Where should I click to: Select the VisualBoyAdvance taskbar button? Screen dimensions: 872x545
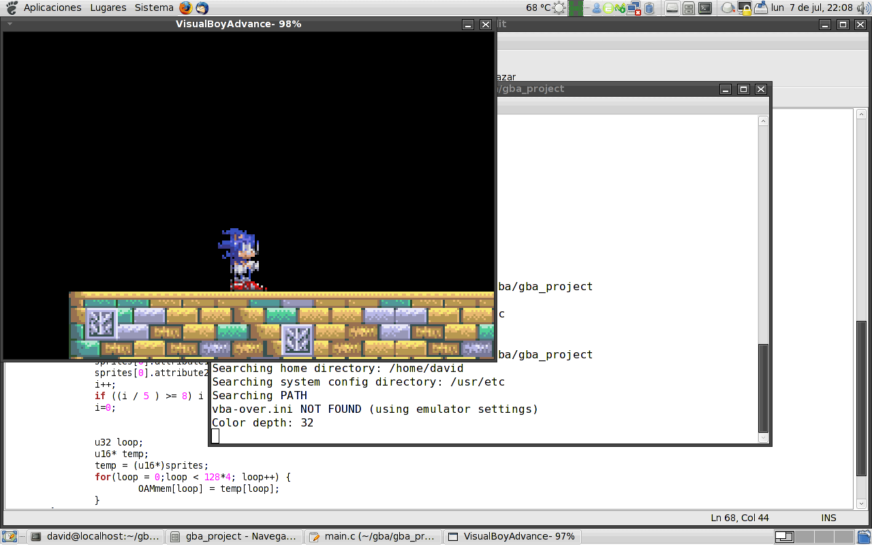coord(512,537)
